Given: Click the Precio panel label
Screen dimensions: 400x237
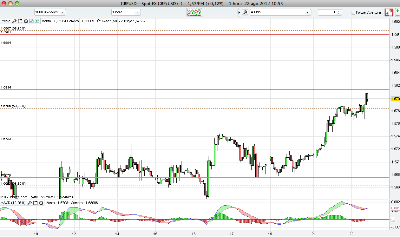Looking at the screenshot, I should pos(5,21).
